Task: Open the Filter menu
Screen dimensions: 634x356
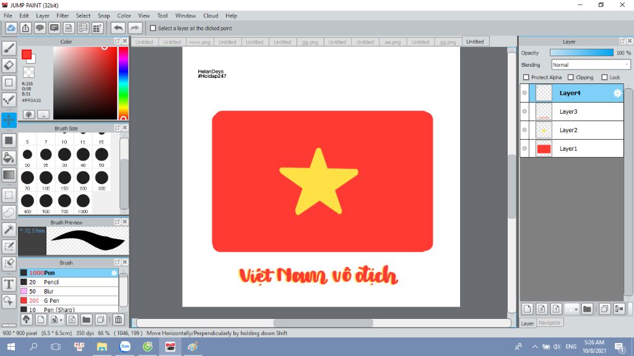Action: 63,15
